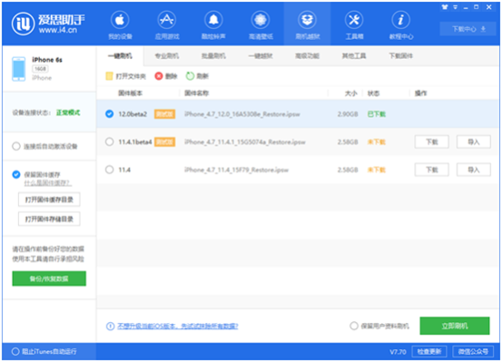Select the 11.4 firmware radio button
502x362 pixels.
[x=110, y=170]
